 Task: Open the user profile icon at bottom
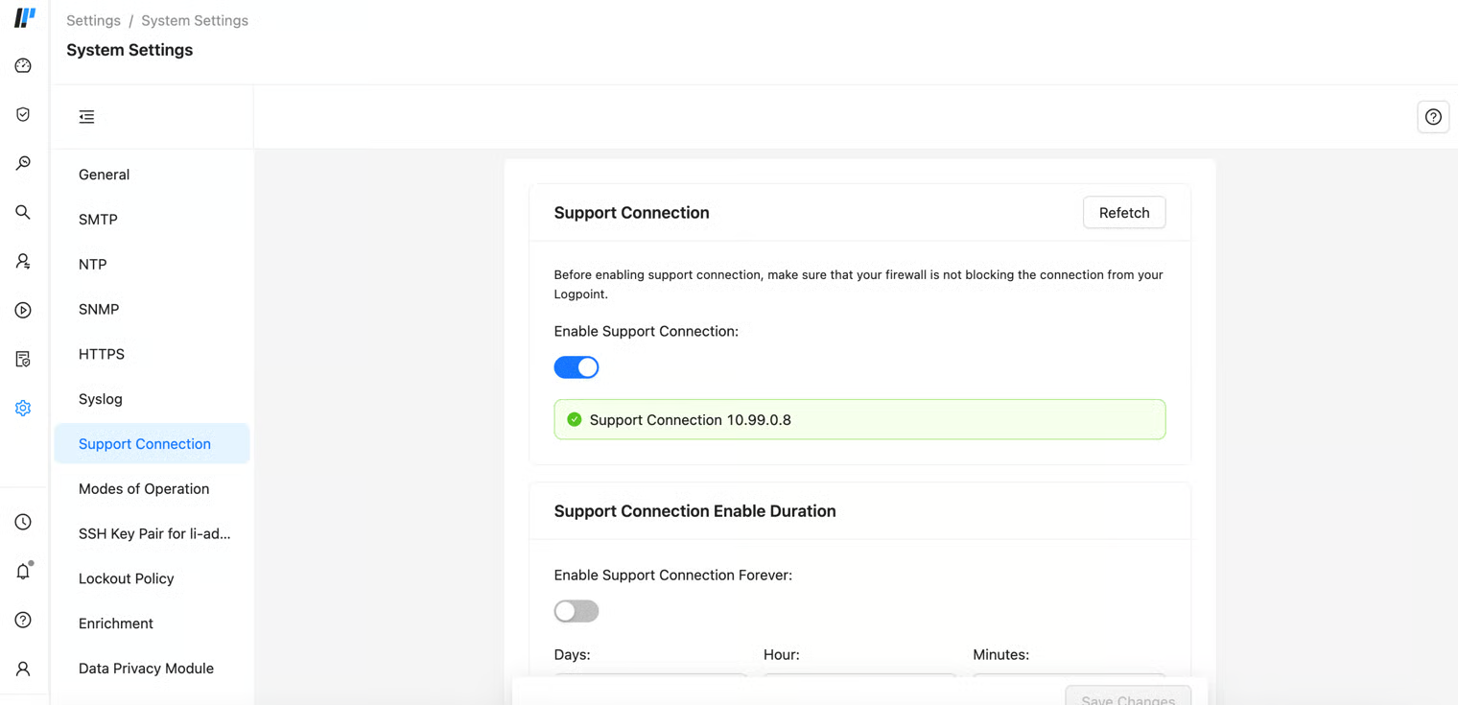(x=23, y=669)
